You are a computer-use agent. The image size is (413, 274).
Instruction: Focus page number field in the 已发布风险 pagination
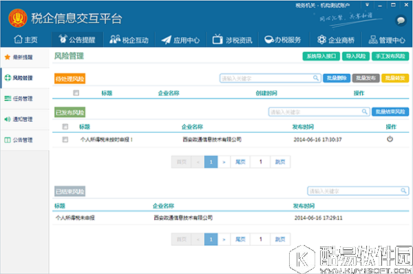(x=260, y=162)
